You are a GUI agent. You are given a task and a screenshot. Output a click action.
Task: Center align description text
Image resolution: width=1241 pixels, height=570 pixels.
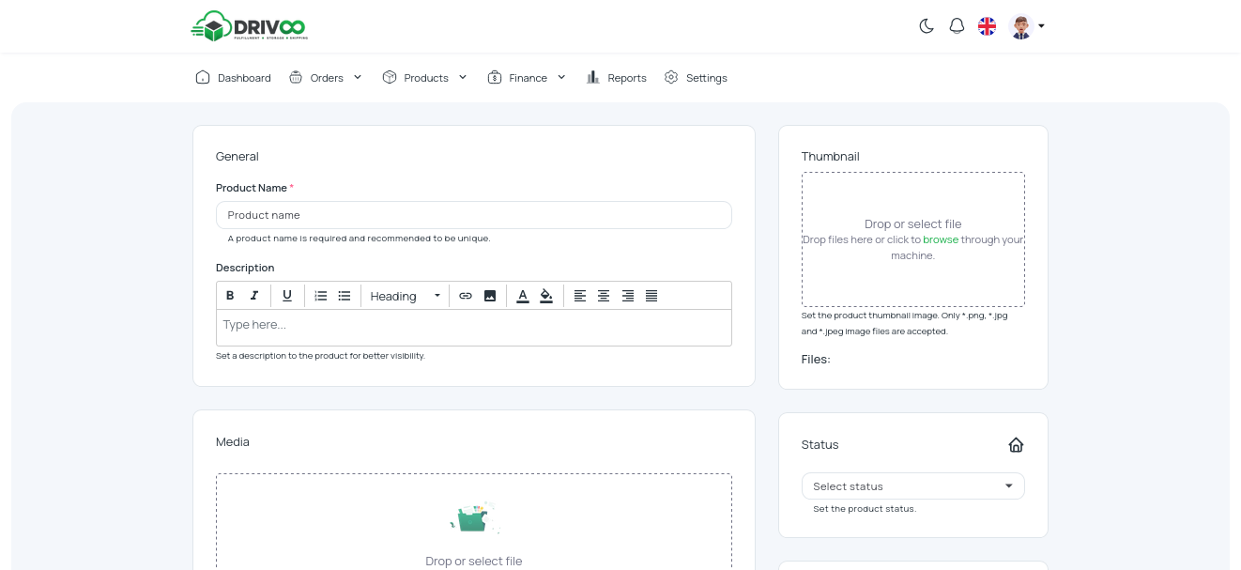tap(604, 296)
